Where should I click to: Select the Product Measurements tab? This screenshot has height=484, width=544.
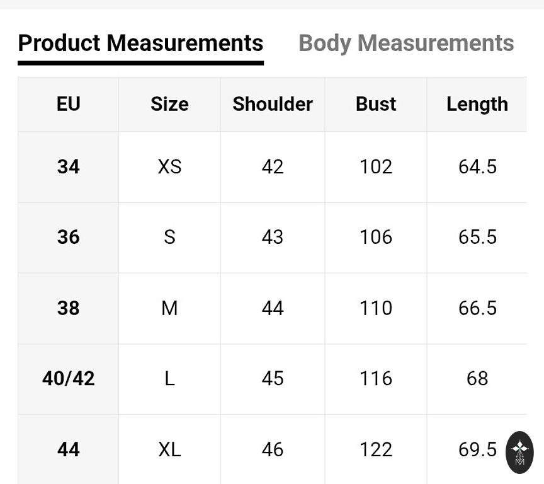[140, 43]
